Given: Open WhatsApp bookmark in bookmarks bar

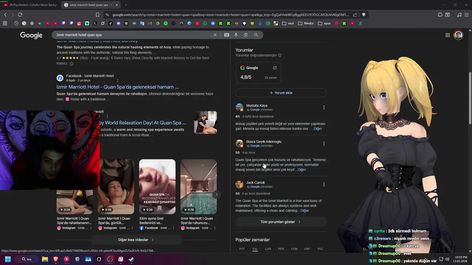Looking at the screenshot, I should click(205, 23).
